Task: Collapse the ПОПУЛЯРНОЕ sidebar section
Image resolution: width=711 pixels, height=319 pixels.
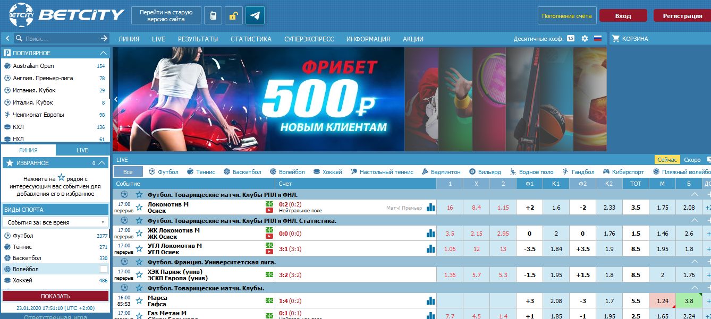Action: [x=104, y=53]
